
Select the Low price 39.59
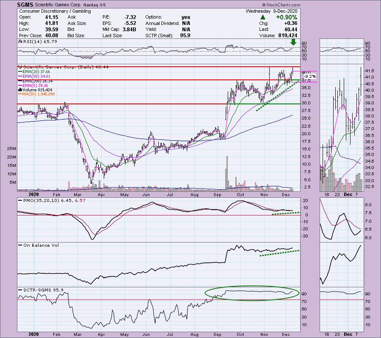tap(52, 29)
